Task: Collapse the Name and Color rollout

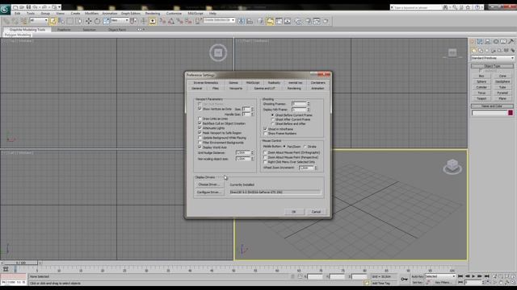Action: [492, 106]
